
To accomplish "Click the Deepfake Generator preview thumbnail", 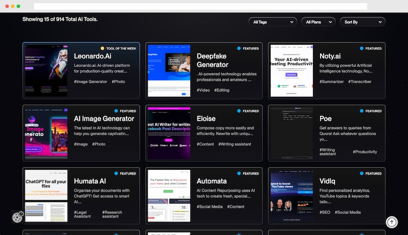I will (x=169, y=70).
